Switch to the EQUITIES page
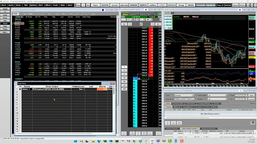Screen dimensions: 257x144 tap(105, 5)
